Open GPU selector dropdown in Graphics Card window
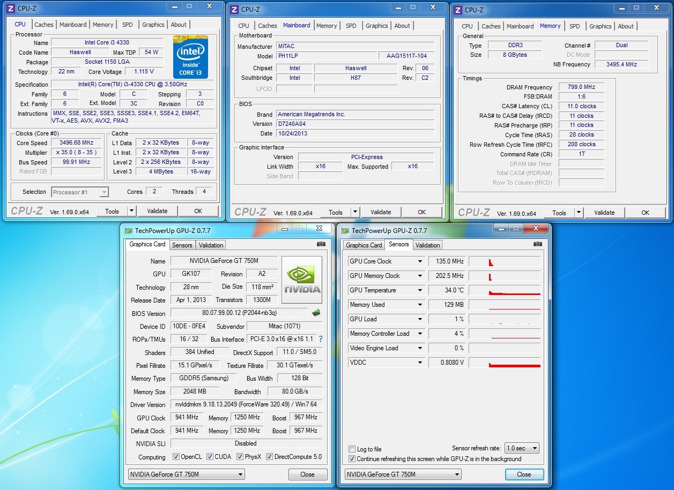The height and width of the screenshot is (490, 674). (x=186, y=474)
